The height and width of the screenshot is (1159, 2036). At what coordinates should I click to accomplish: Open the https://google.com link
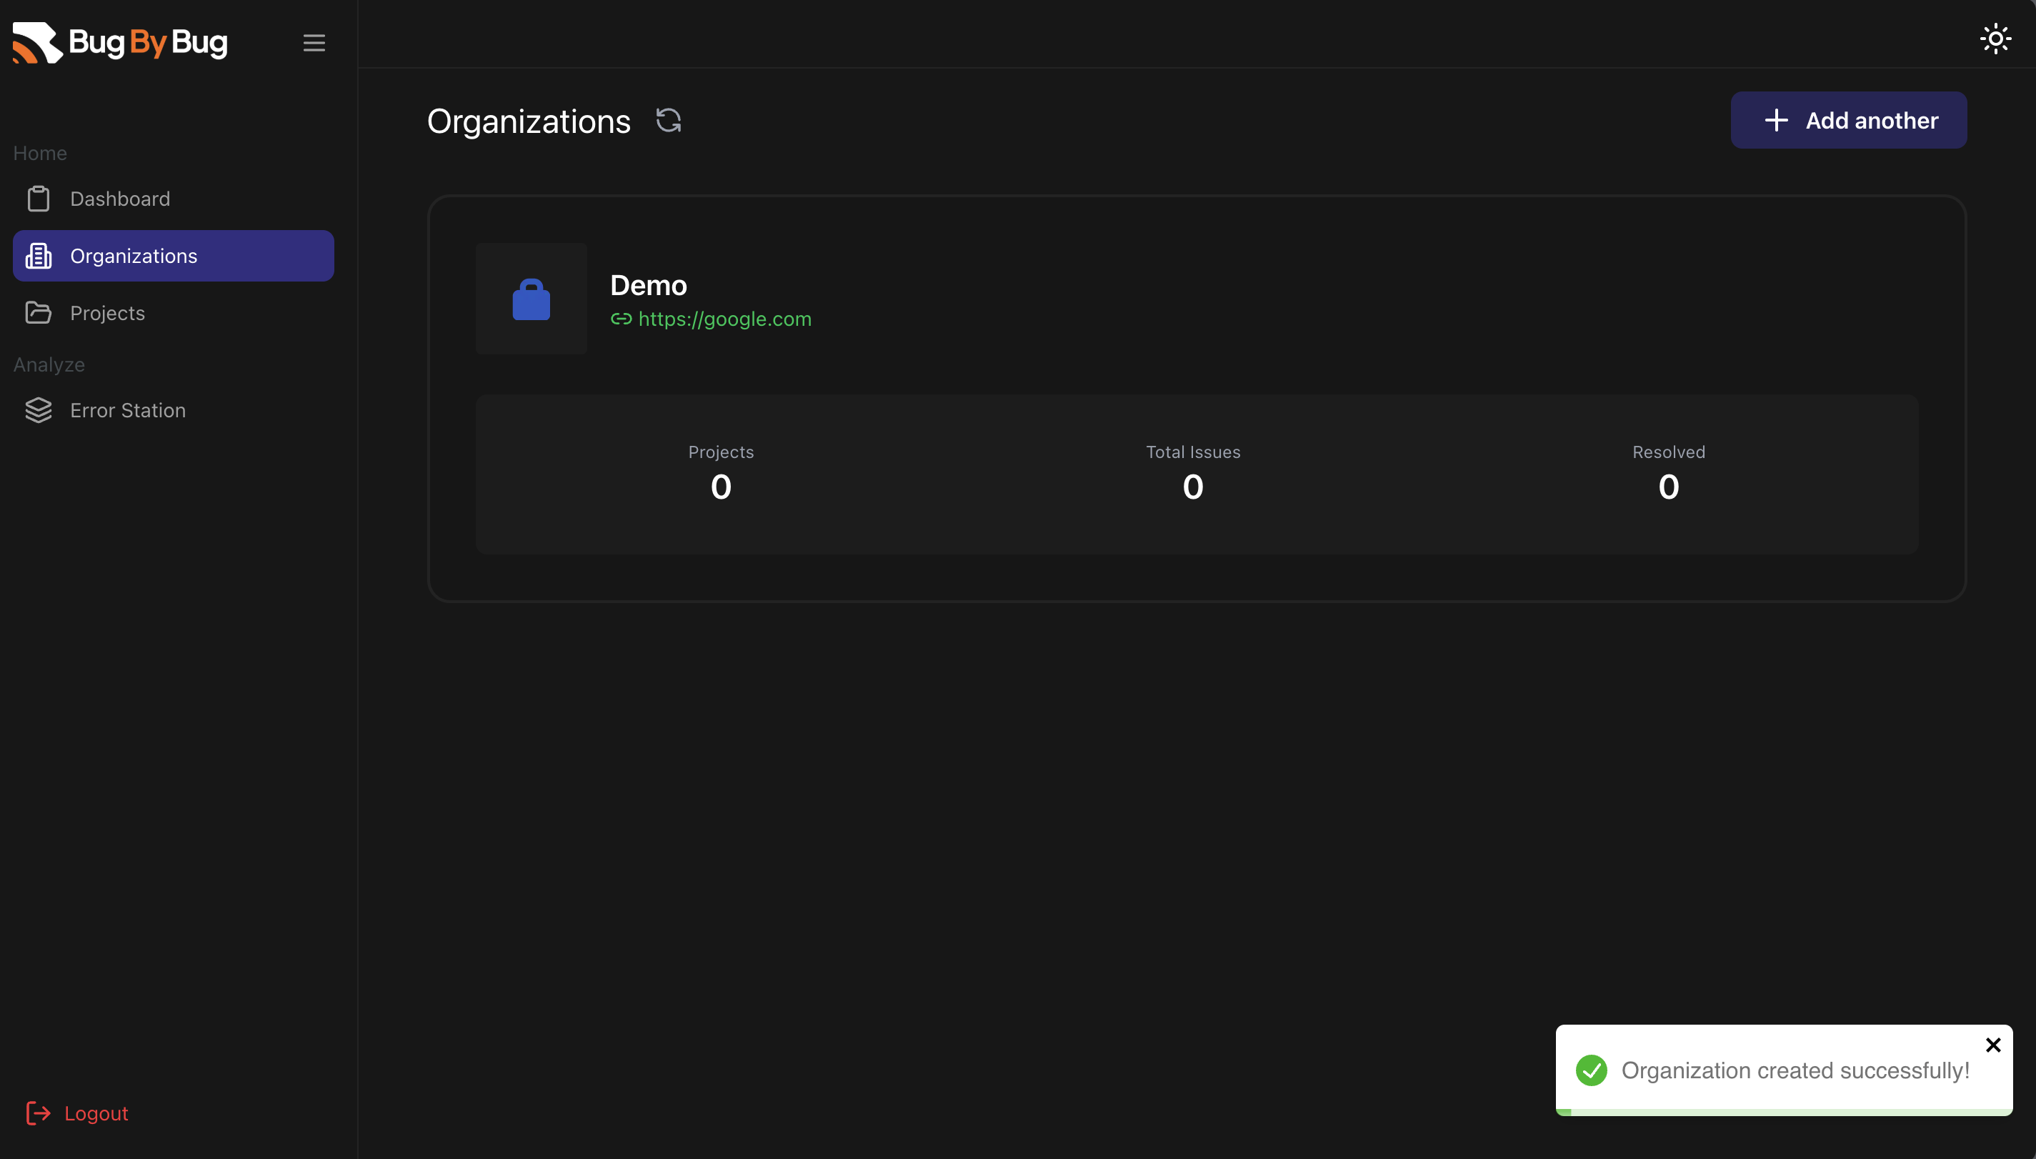pos(725,319)
